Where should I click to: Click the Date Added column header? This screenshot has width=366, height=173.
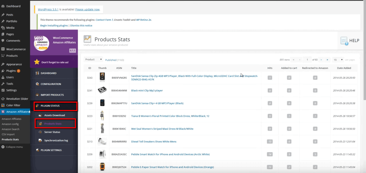(x=344, y=68)
